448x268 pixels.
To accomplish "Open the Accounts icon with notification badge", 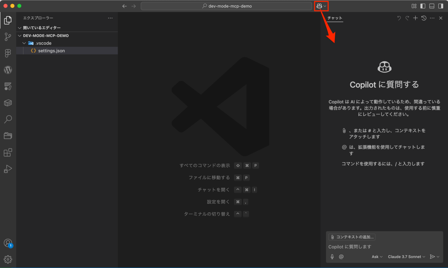I will pos(8,243).
